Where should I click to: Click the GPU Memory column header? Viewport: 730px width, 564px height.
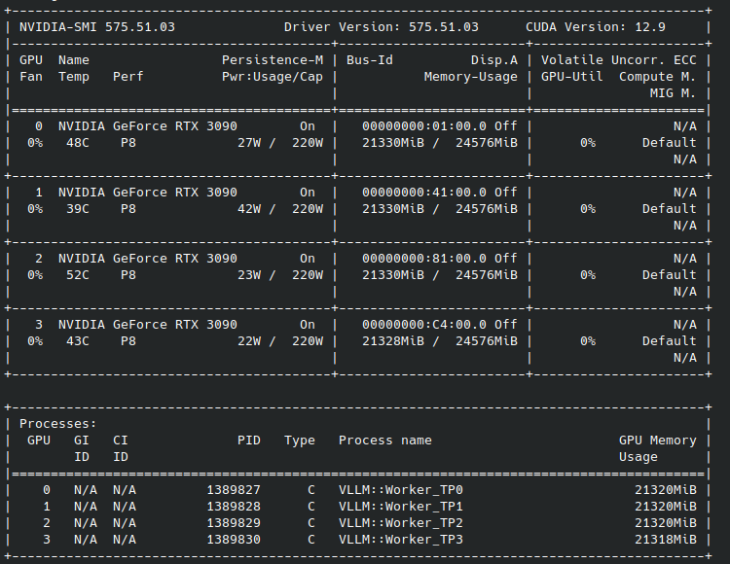[x=657, y=441]
